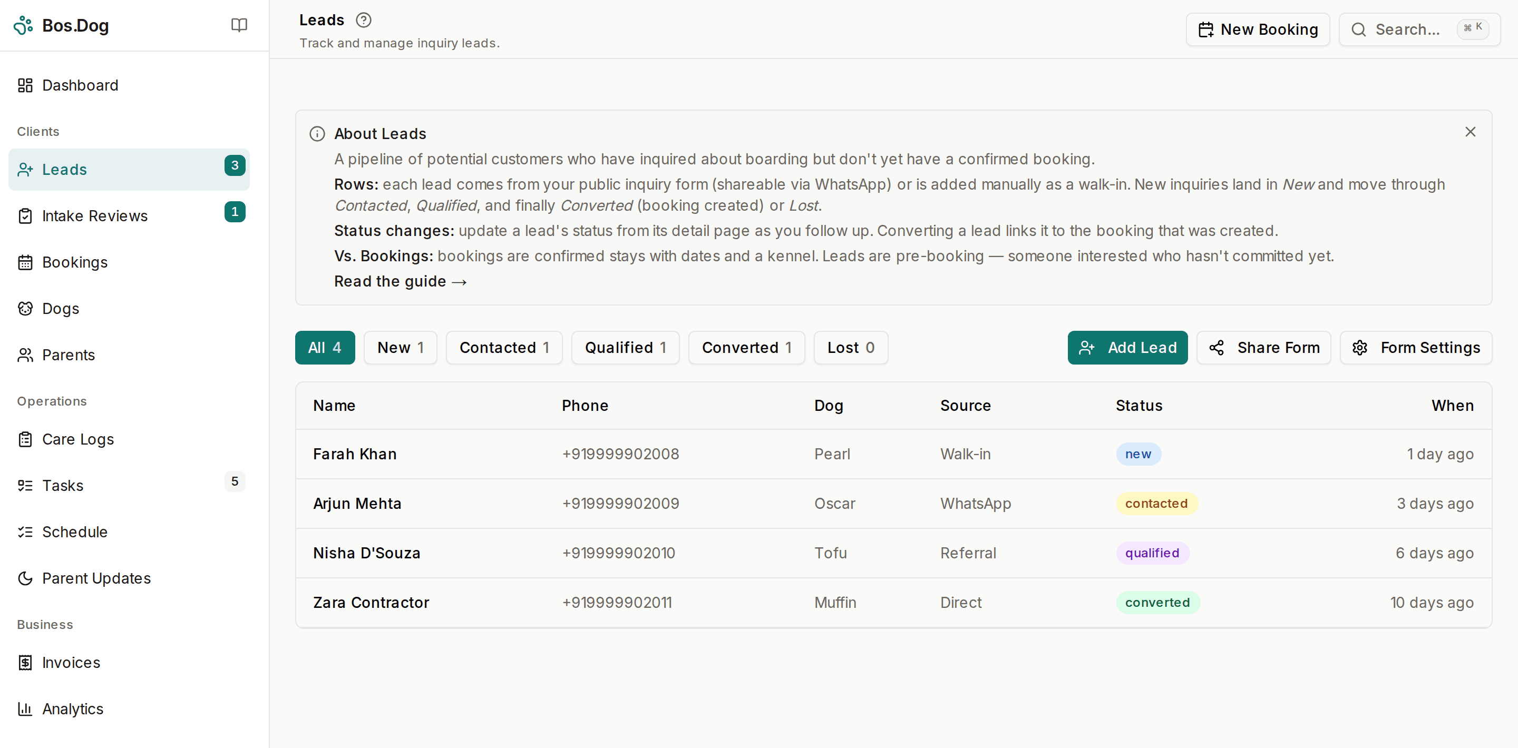Filter leads by Contacted status
Image resolution: width=1518 pixels, height=748 pixels.
pos(504,348)
